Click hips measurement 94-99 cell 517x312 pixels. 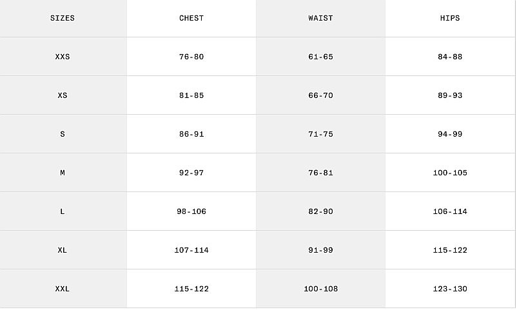450,134
